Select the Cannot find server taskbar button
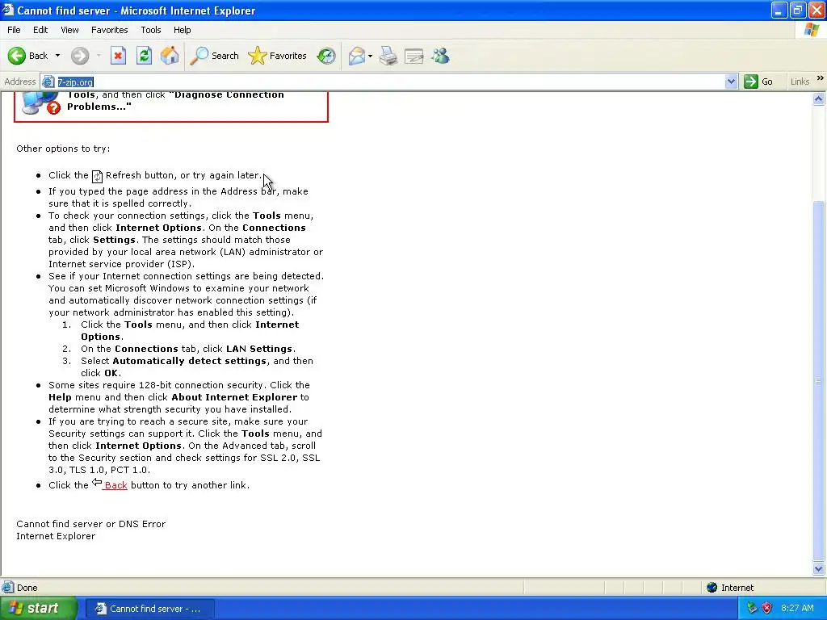This screenshot has width=827, height=620. tap(149, 609)
